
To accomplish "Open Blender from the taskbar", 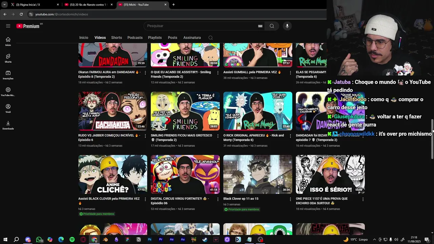I will (x=105, y=240).
